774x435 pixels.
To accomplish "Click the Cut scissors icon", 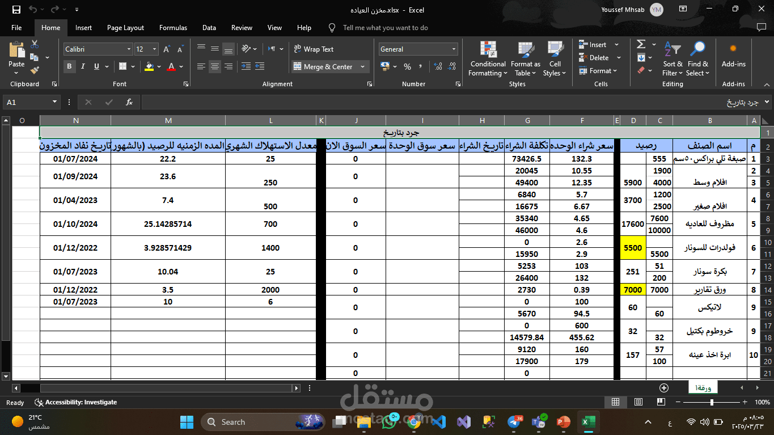I will [35, 44].
